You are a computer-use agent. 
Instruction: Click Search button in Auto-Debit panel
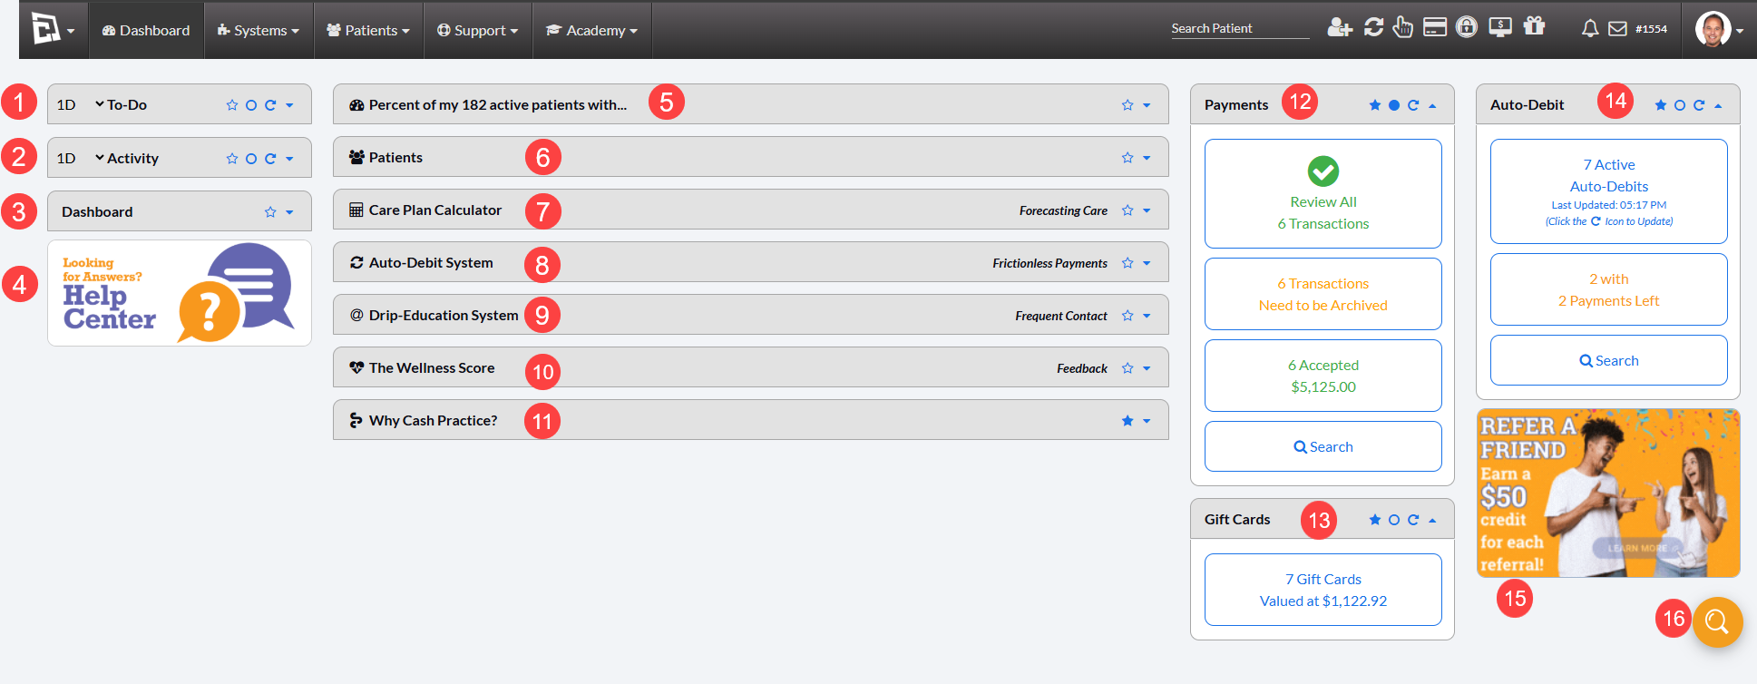pyautogui.click(x=1608, y=360)
